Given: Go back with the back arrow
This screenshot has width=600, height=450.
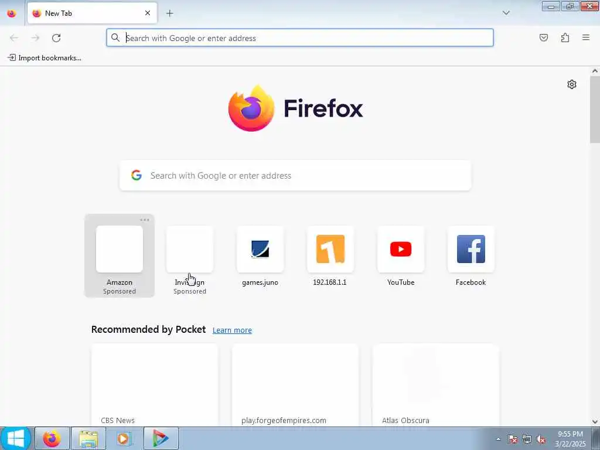Looking at the screenshot, I should (x=14, y=38).
